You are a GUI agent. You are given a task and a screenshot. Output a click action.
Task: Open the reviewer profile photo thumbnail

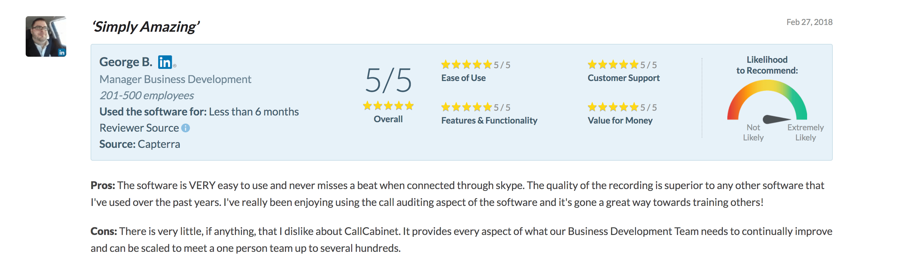click(x=46, y=36)
